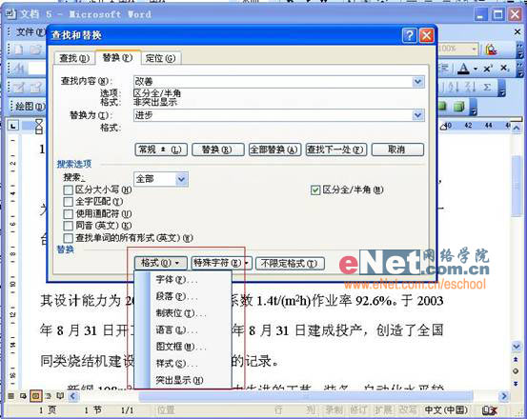Screen dimensions: 527x419
Task: Click the font color A icon
Action: (464, 69)
